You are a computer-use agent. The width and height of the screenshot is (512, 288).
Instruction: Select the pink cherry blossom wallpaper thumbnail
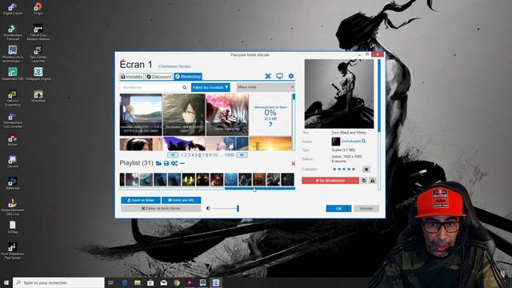pos(227,114)
